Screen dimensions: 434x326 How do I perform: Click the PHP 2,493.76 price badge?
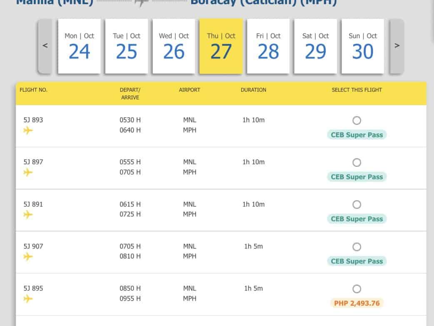coord(357,303)
